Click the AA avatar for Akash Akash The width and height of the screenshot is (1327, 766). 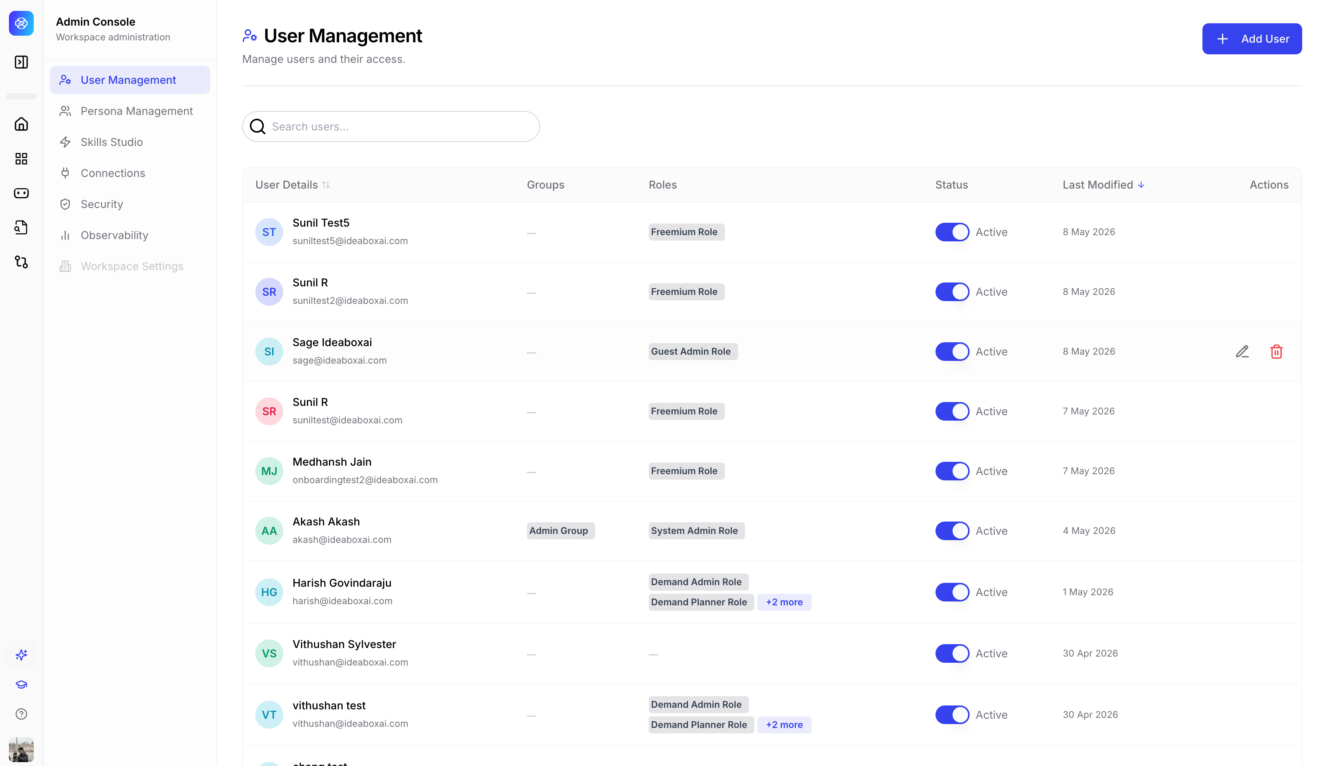[269, 531]
